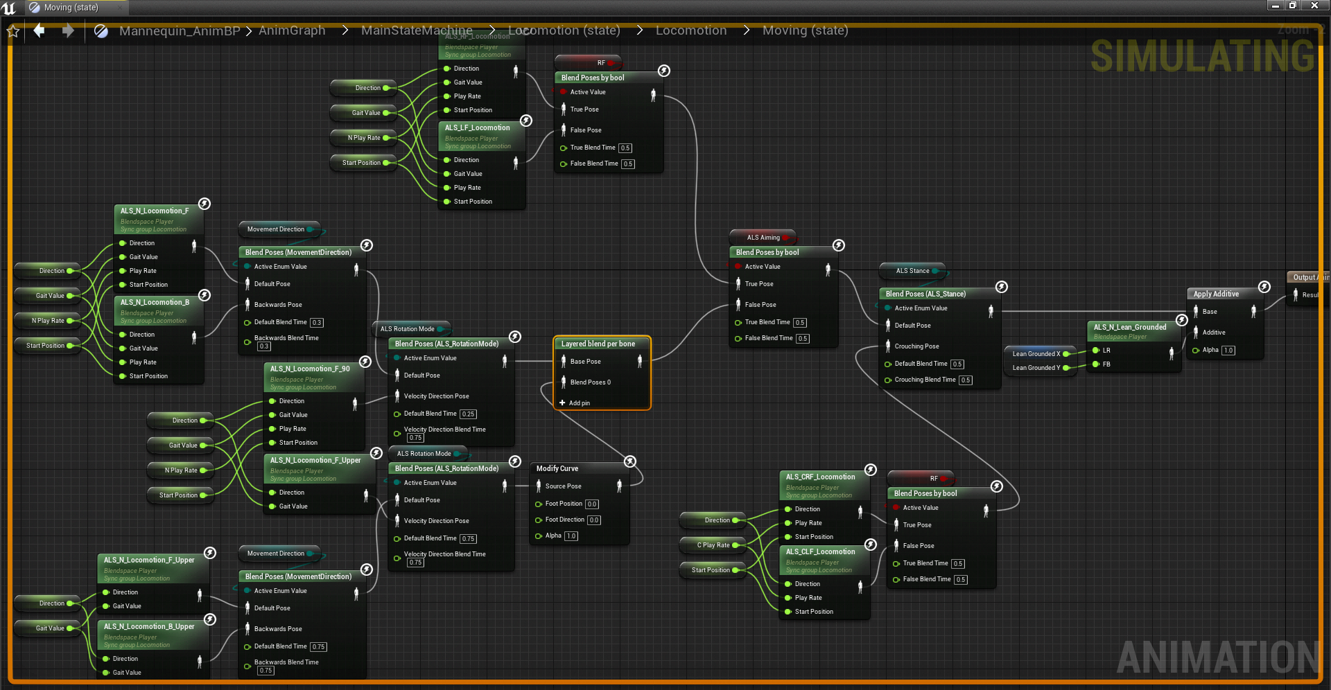Edit Foot Position value on Modify Curve
The height and width of the screenshot is (690, 1331).
pyautogui.click(x=592, y=504)
